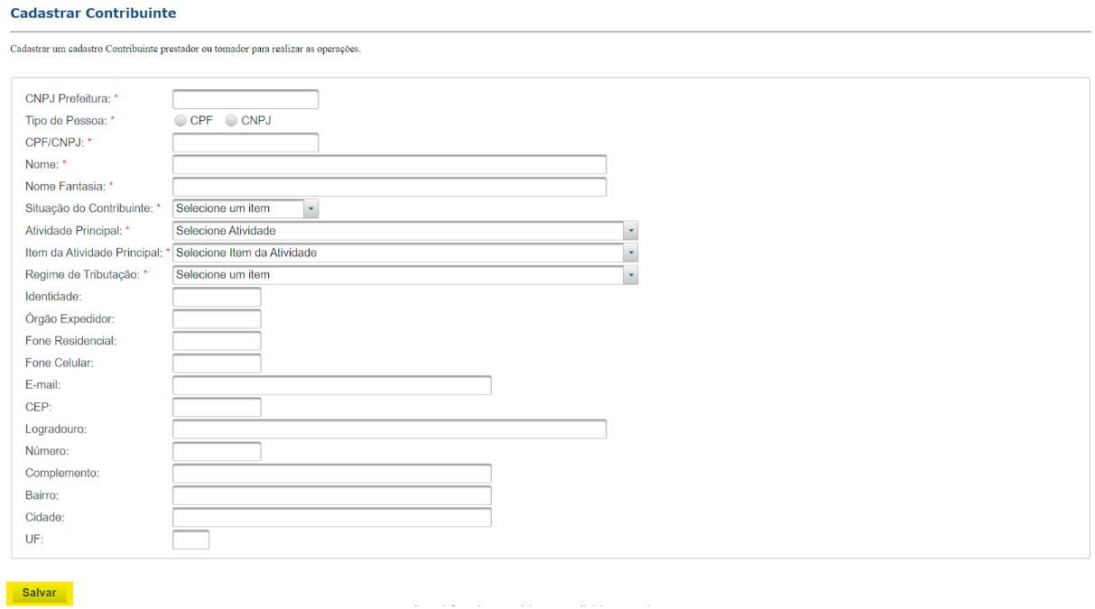Image resolution: width=1095 pixels, height=609 pixels.
Task: Expand the Atividade Principal dropdown
Action: [x=405, y=231]
